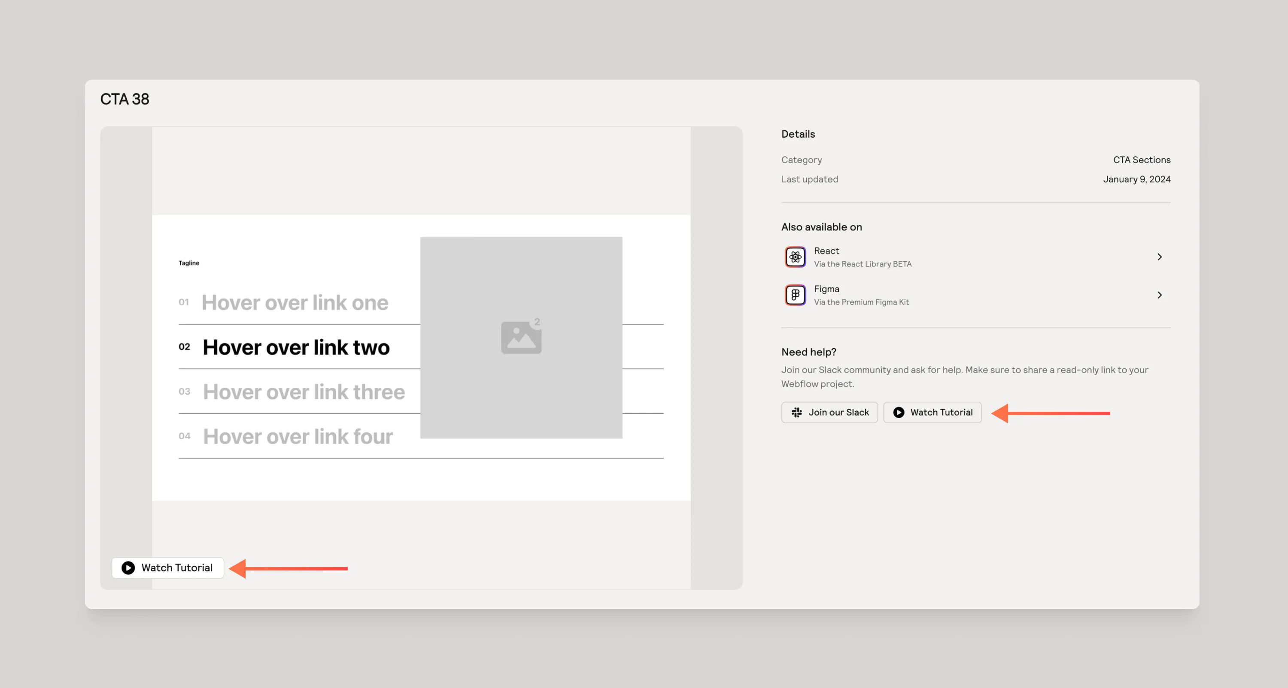Viewport: 1288px width, 688px height.
Task: Click the 'Details' heading
Action: point(798,134)
